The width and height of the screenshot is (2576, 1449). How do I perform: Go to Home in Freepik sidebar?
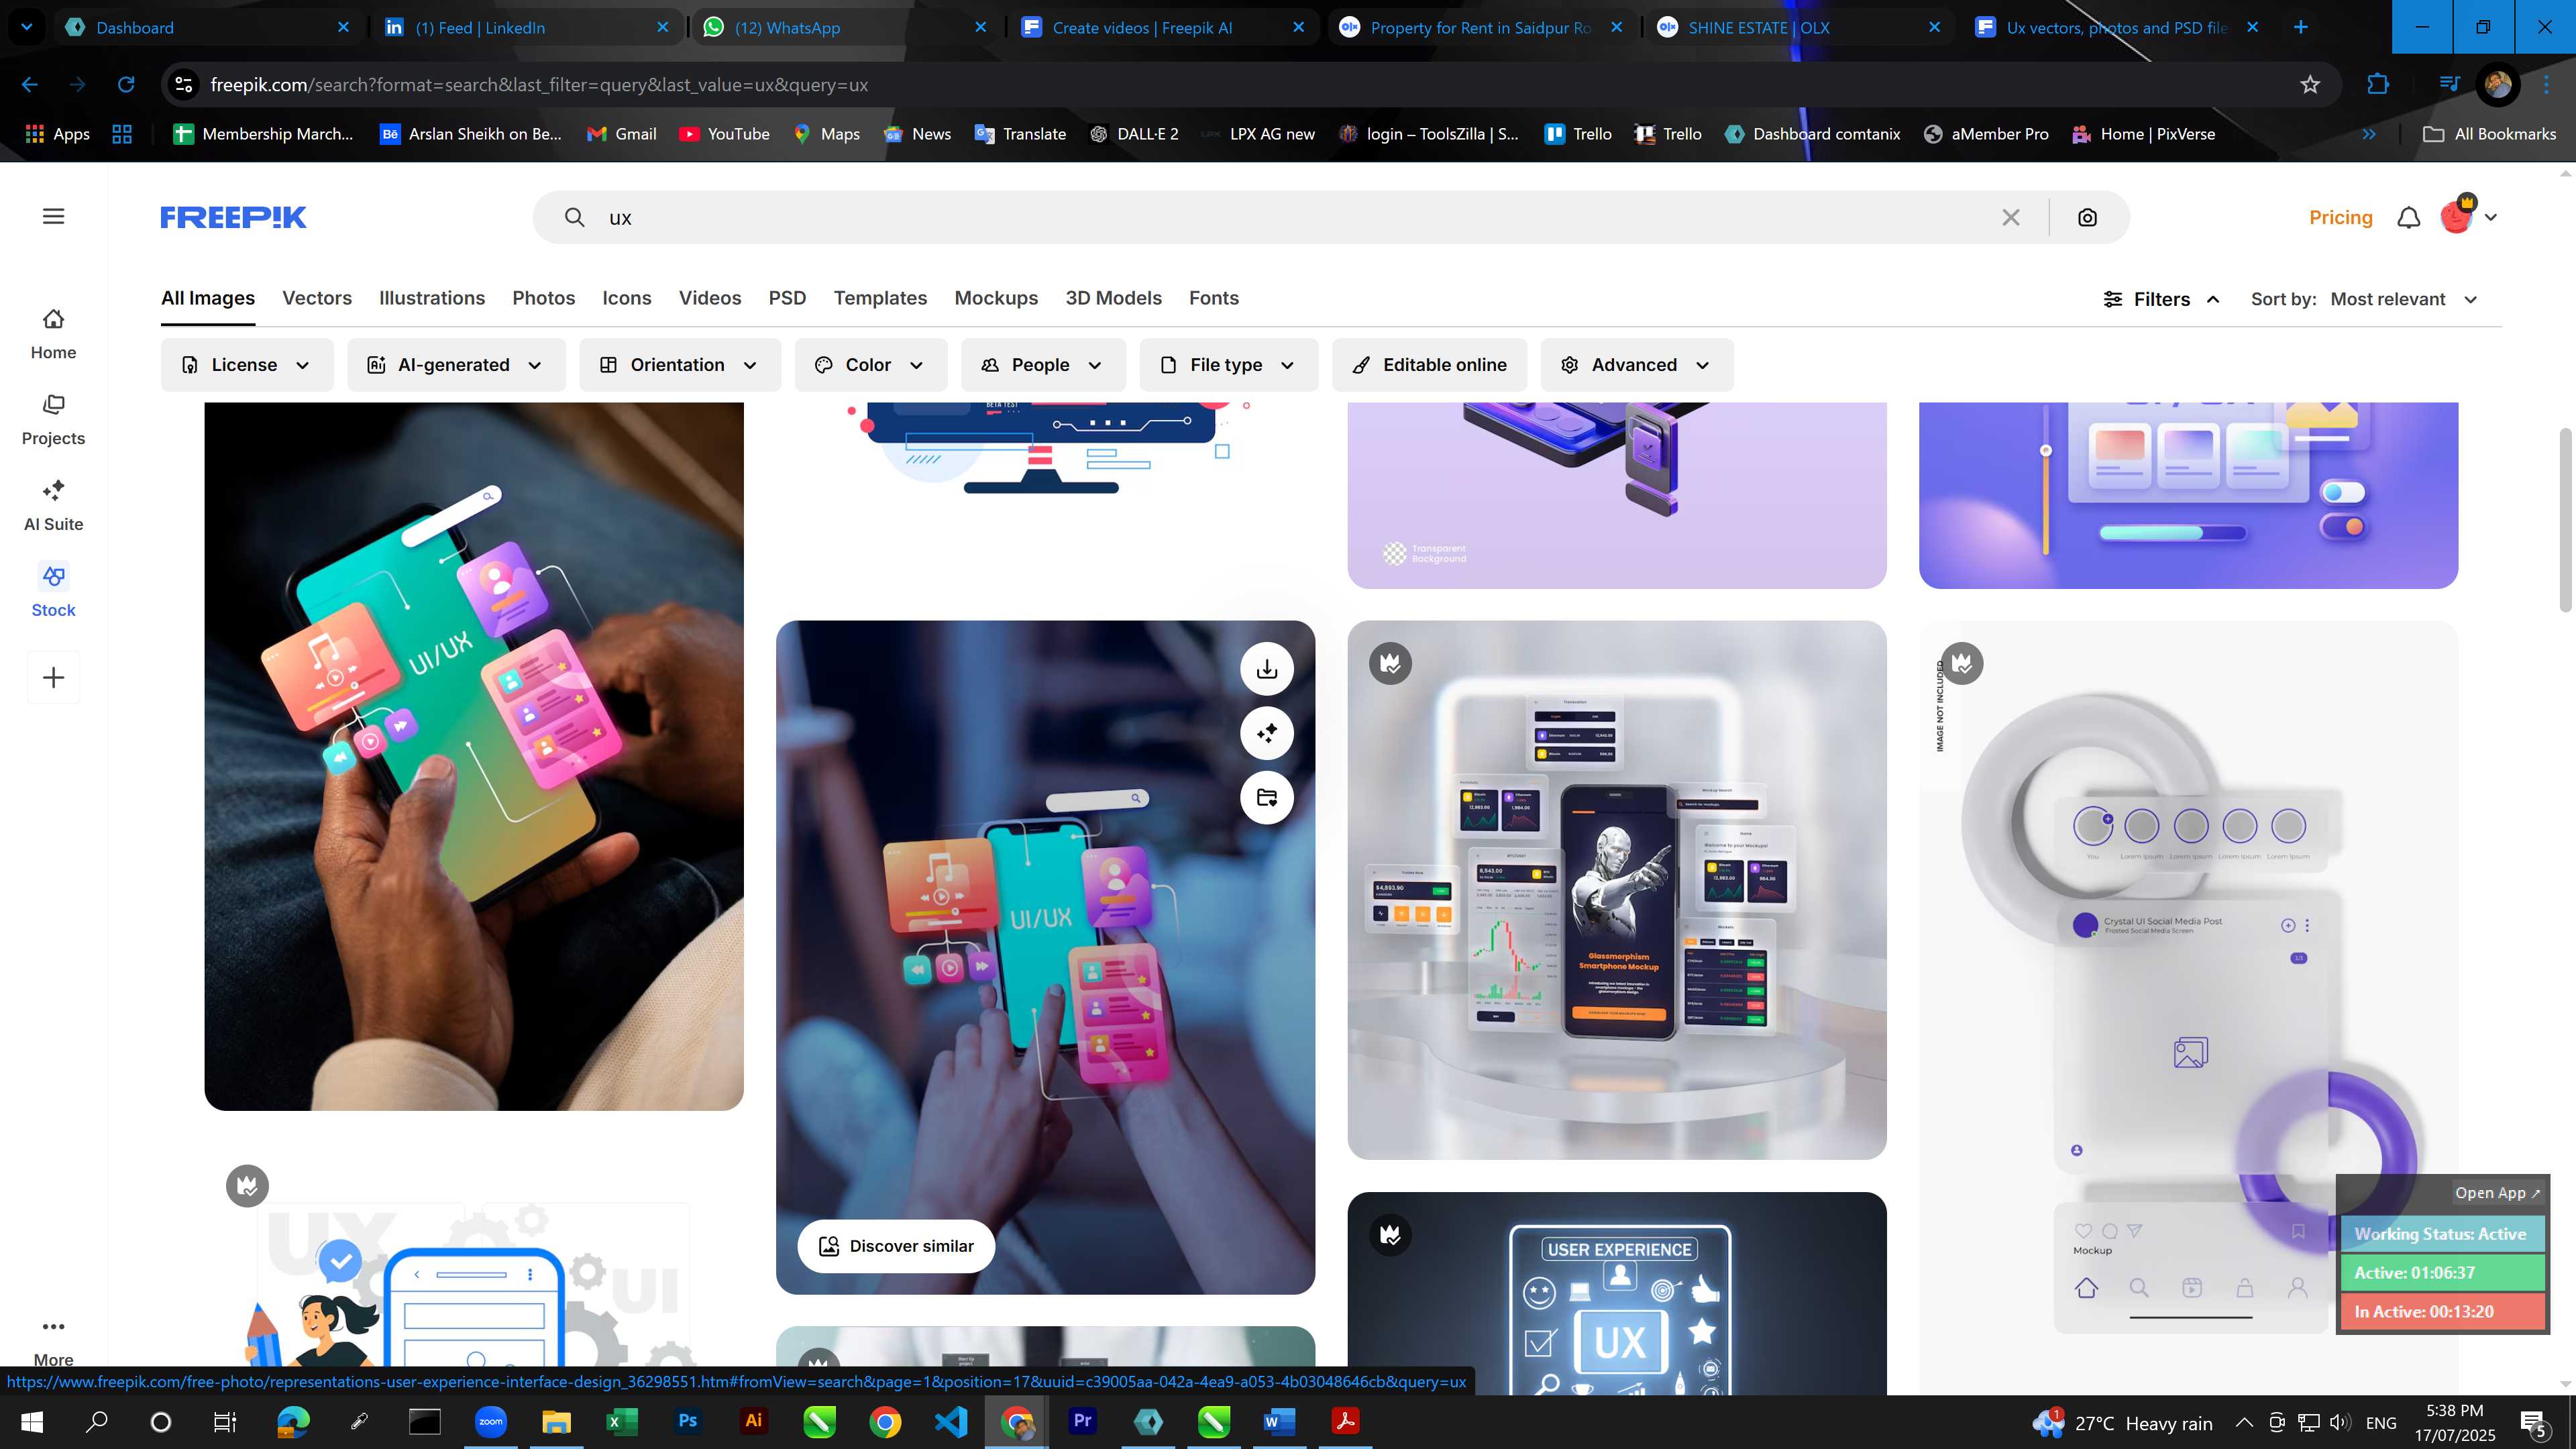pos(53,334)
